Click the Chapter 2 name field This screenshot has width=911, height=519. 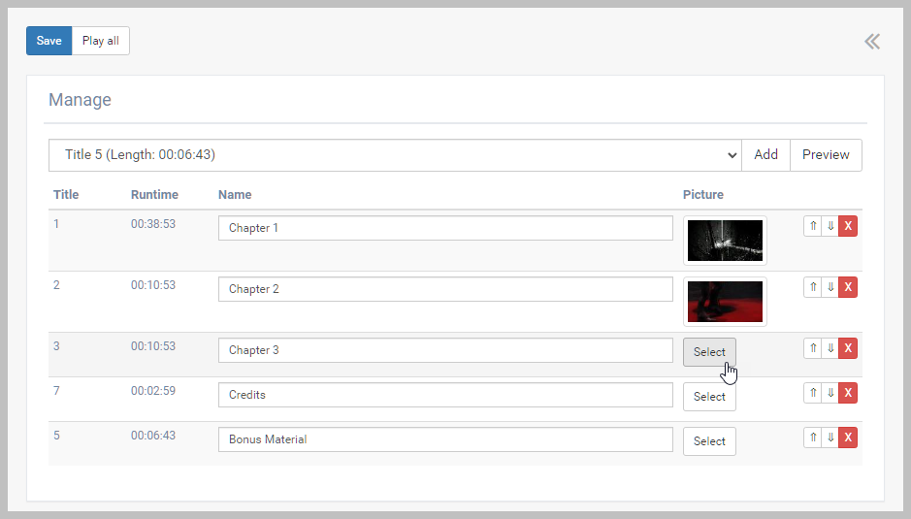pyautogui.click(x=445, y=289)
